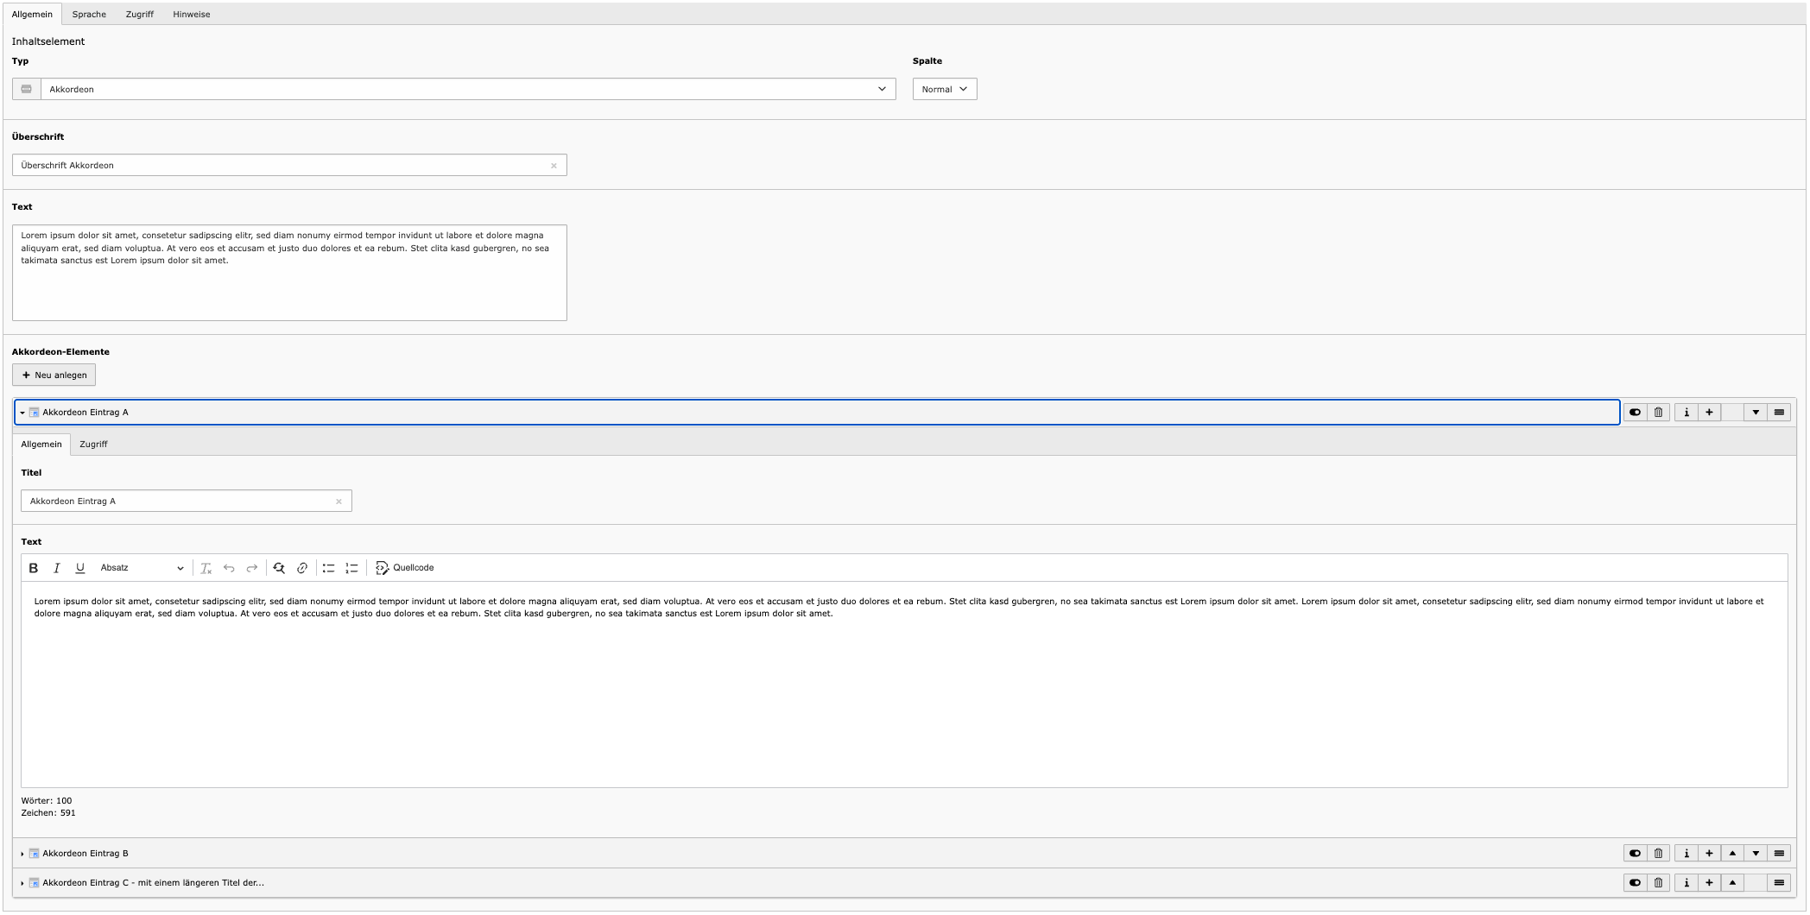
Task: Switch to the Sprache tab
Action: coord(89,15)
